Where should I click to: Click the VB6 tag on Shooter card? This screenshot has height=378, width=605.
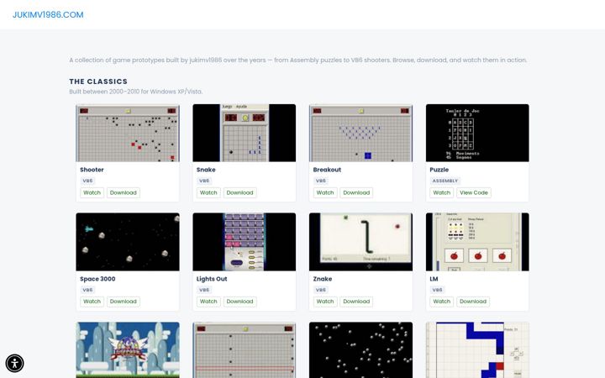tap(87, 181)
